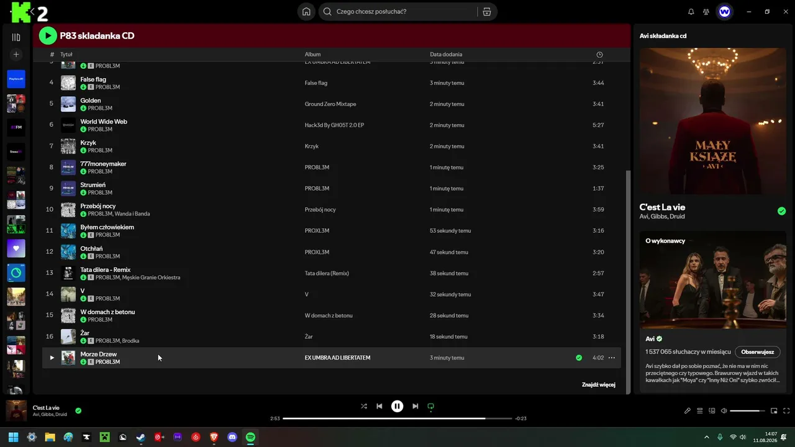Open Hack3d By GH05T 2.0 EP album
Image resolution: width=795 pixels, height=447 pixels.
334,125
